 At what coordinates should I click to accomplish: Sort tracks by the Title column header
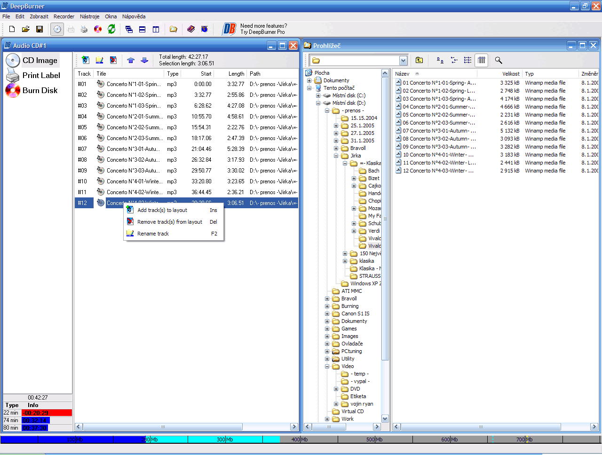point(129,74)
